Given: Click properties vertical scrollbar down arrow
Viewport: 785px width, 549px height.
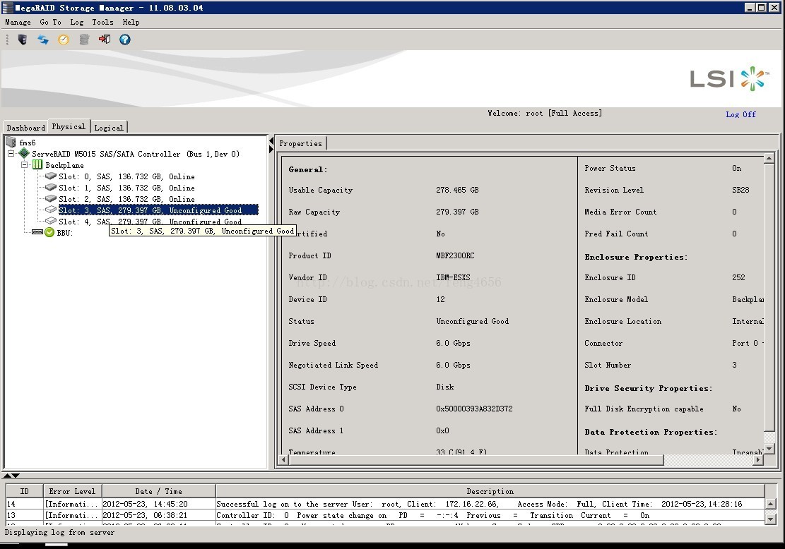Looking at the screenshot, I should pos(769,449).
